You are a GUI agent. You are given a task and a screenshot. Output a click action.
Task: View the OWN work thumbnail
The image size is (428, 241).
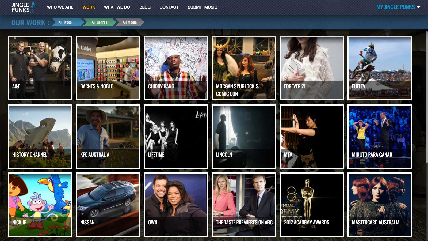point(176,205)
